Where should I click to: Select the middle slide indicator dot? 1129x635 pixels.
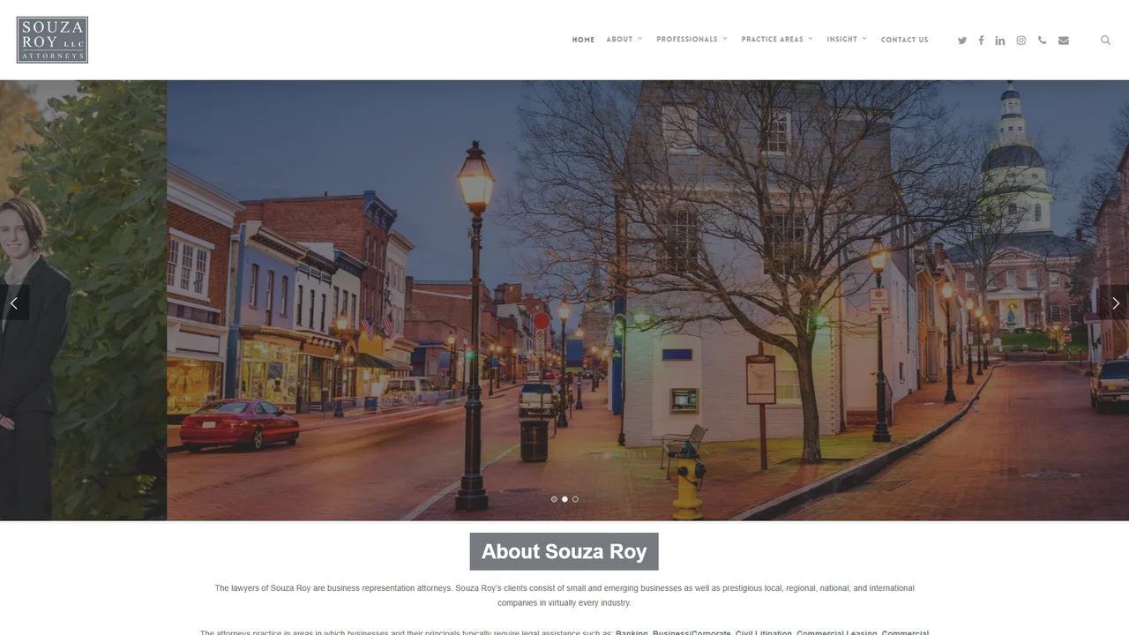[x=564, y=499]
